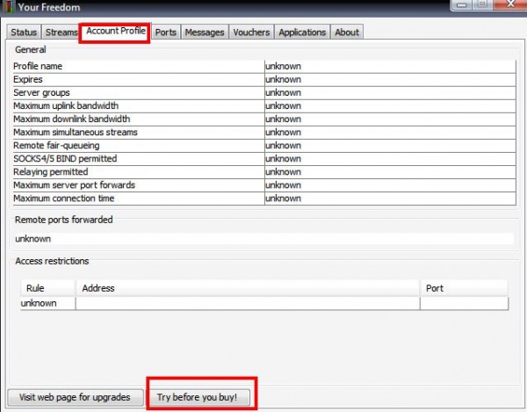Select the Rule column header
527x412 pixels.
tap(47, 288)
